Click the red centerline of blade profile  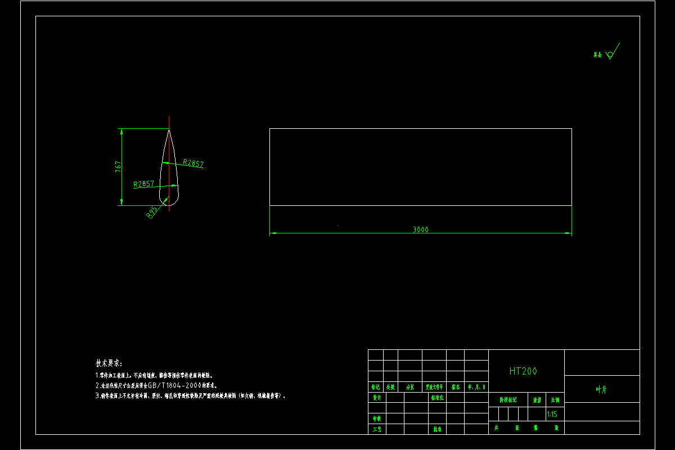point(169,163)
